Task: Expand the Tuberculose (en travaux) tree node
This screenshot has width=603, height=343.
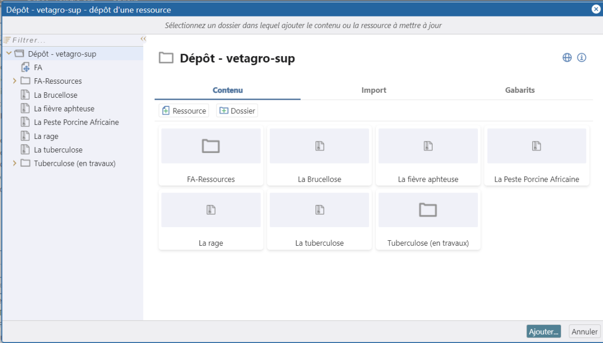Action: click(x=15, y=163)
